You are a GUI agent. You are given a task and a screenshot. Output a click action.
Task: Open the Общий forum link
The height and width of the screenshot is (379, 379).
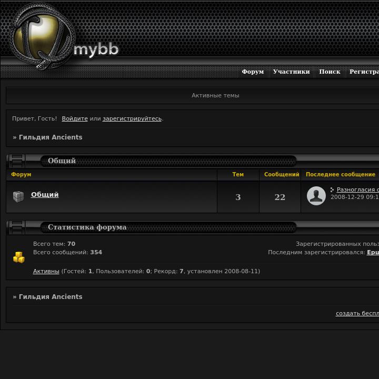coord(45,195)
